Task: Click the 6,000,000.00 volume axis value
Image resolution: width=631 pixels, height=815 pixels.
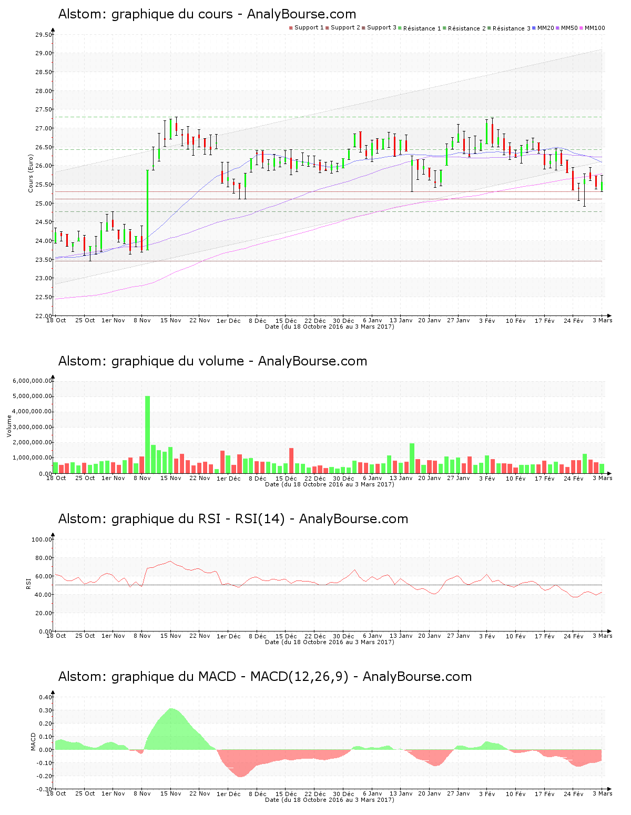Action: click(32, 381)
